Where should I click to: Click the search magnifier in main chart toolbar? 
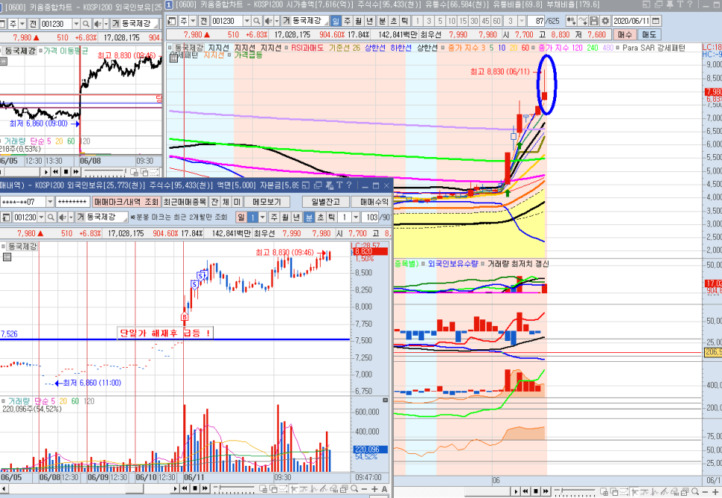click(x=257, y=21)
